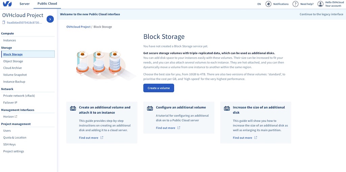346x172 pixels.
Task: Click the OVHcloud Project sidebar title
Action: tap(23, 15)
